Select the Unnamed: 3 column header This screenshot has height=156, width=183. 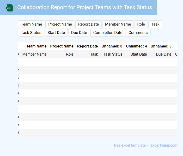112,46
